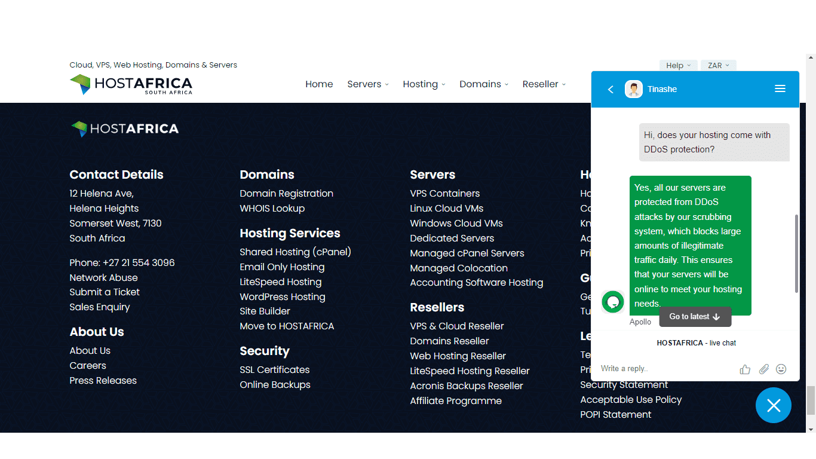Image resolution: width=816 pixels, height=459 pixels.
Task: Open Managed cPanel Servers link
Action: [467, 253]
